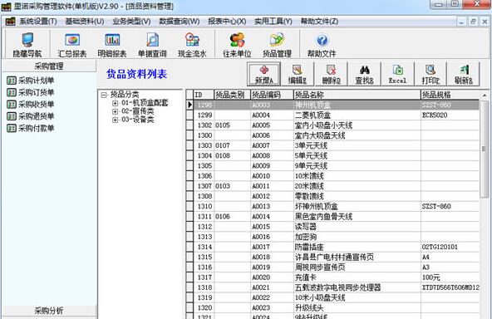Viewport: 492px width, 319px height.
Task: Open the 报表中心(X) menu
Action: coord(227,22)
